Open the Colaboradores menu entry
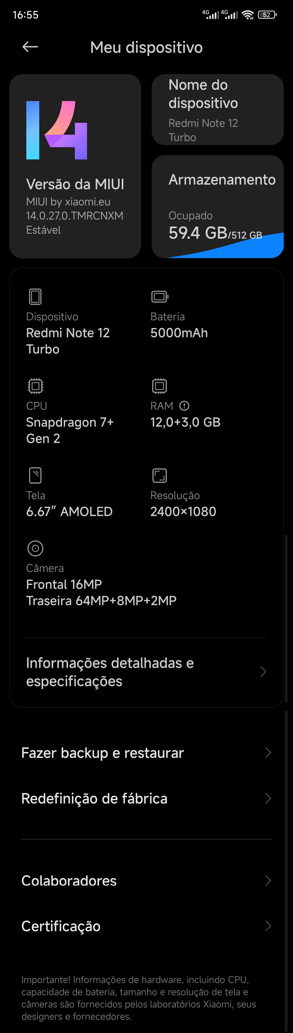Screen dimensions: 293x1033 click(x=146, y=881)
